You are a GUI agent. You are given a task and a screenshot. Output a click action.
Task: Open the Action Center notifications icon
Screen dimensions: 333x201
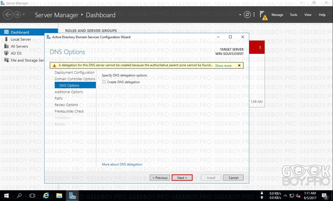[324, 196]
